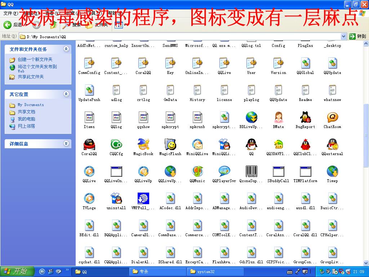Select the QQPlayerSvr chat icon

pos(224,171)
